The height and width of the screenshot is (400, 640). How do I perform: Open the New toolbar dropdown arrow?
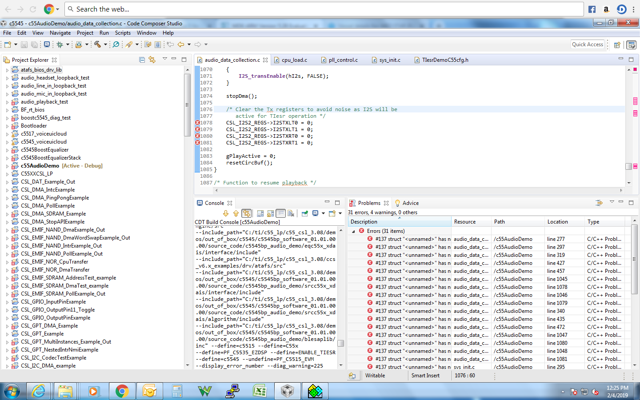click(x=16, y=44)
